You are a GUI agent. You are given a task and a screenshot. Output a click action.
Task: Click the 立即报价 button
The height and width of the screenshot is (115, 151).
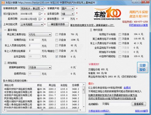tap(143, 67)
